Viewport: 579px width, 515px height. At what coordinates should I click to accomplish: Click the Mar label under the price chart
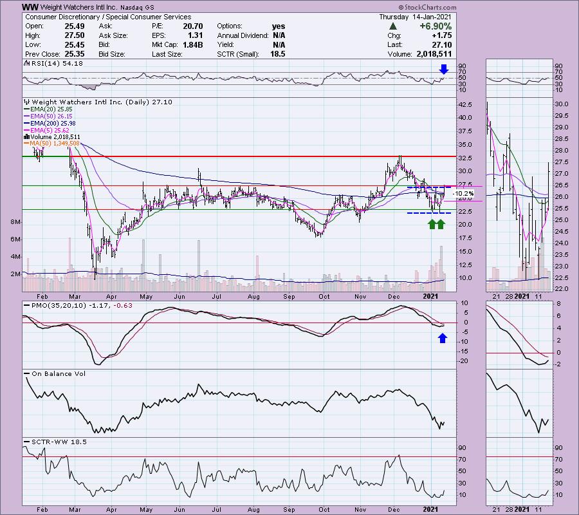click(75, 296)
